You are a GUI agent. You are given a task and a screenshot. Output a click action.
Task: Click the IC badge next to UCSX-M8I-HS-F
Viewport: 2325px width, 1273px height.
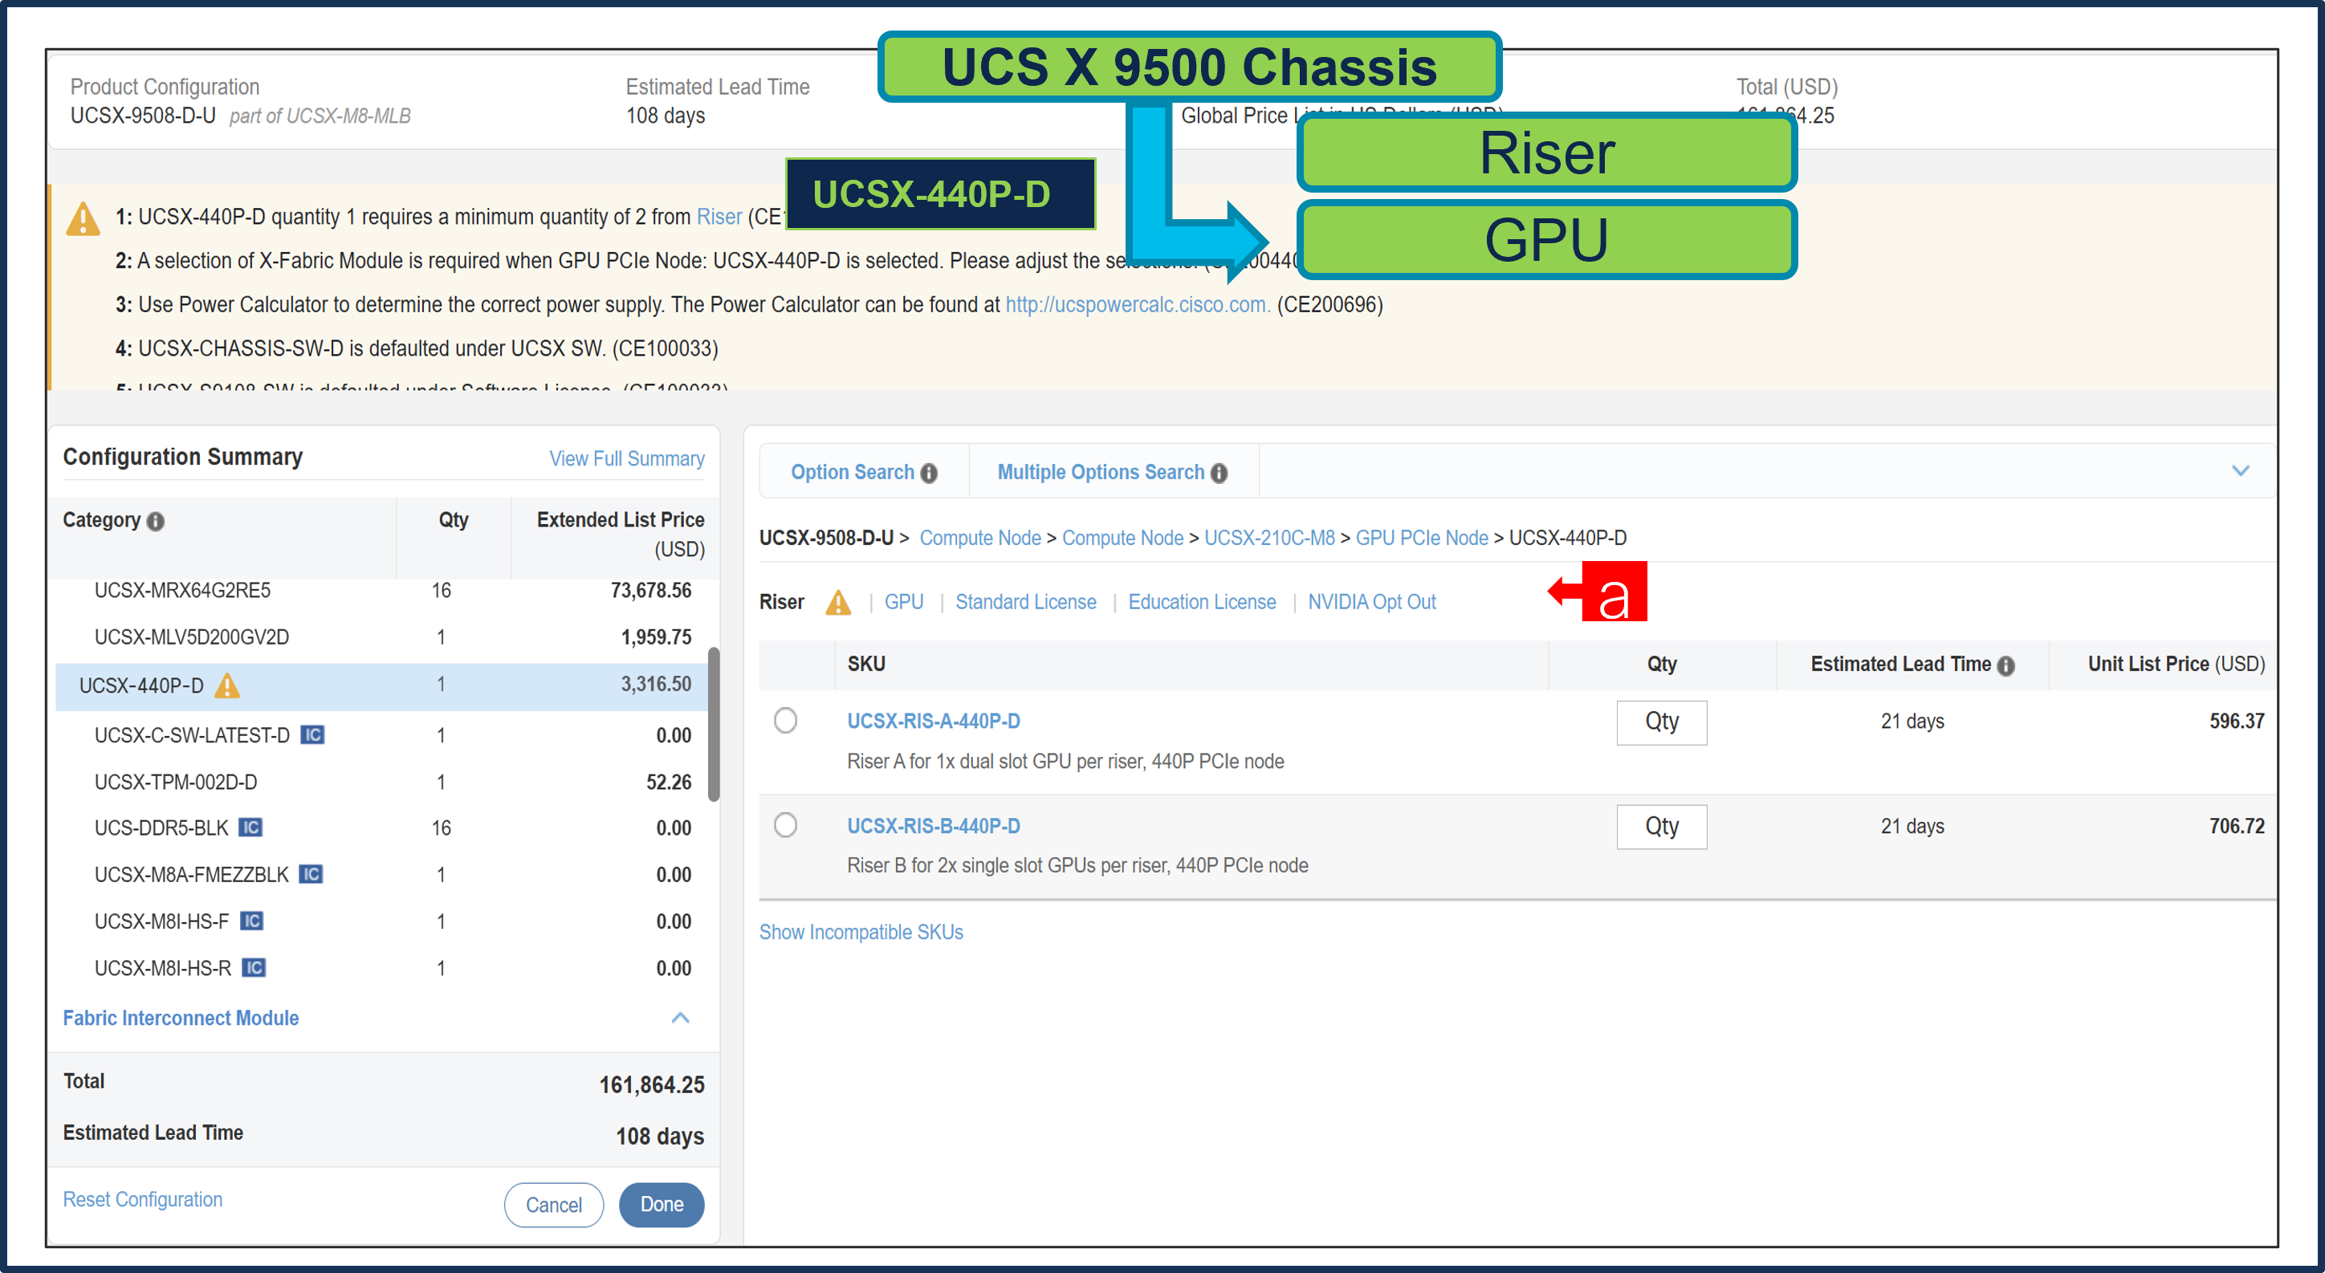pyautogui.click(x=252, y=921)
